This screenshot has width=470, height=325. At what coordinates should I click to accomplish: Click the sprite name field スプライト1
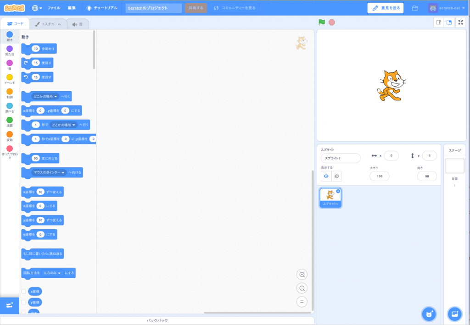(341, 158)
